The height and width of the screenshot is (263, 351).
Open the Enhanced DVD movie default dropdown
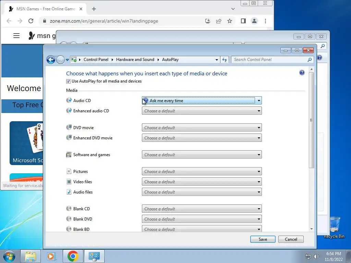pyautogui.click(x=202, y=138)
